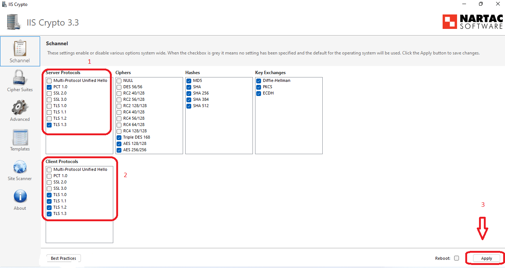Uncheck Diffie-Hellman key exchange
Viewport: 505px width, 272px height.
(259, 80)
